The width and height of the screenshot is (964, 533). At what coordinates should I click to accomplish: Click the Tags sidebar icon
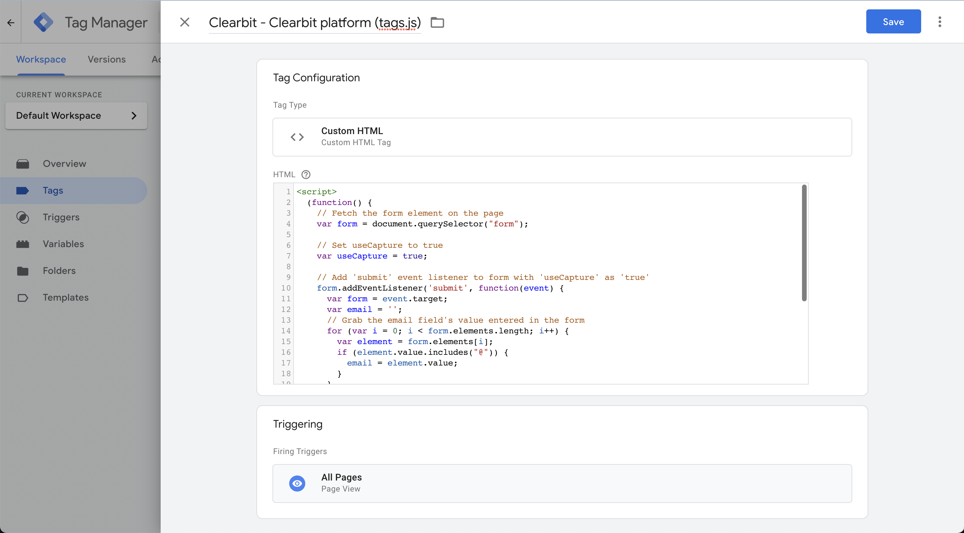tap(23, 191)
